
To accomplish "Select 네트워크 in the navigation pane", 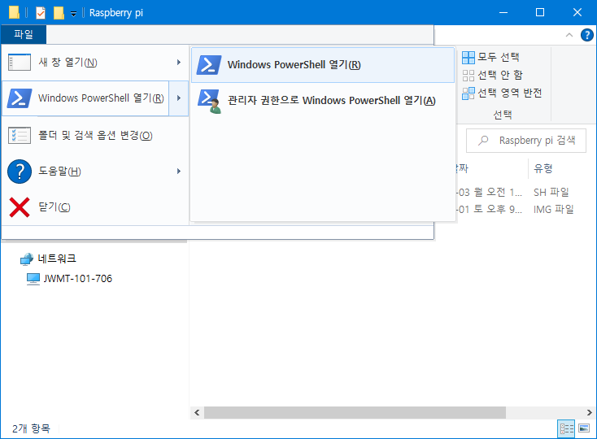I will click(x=57, y=259).
